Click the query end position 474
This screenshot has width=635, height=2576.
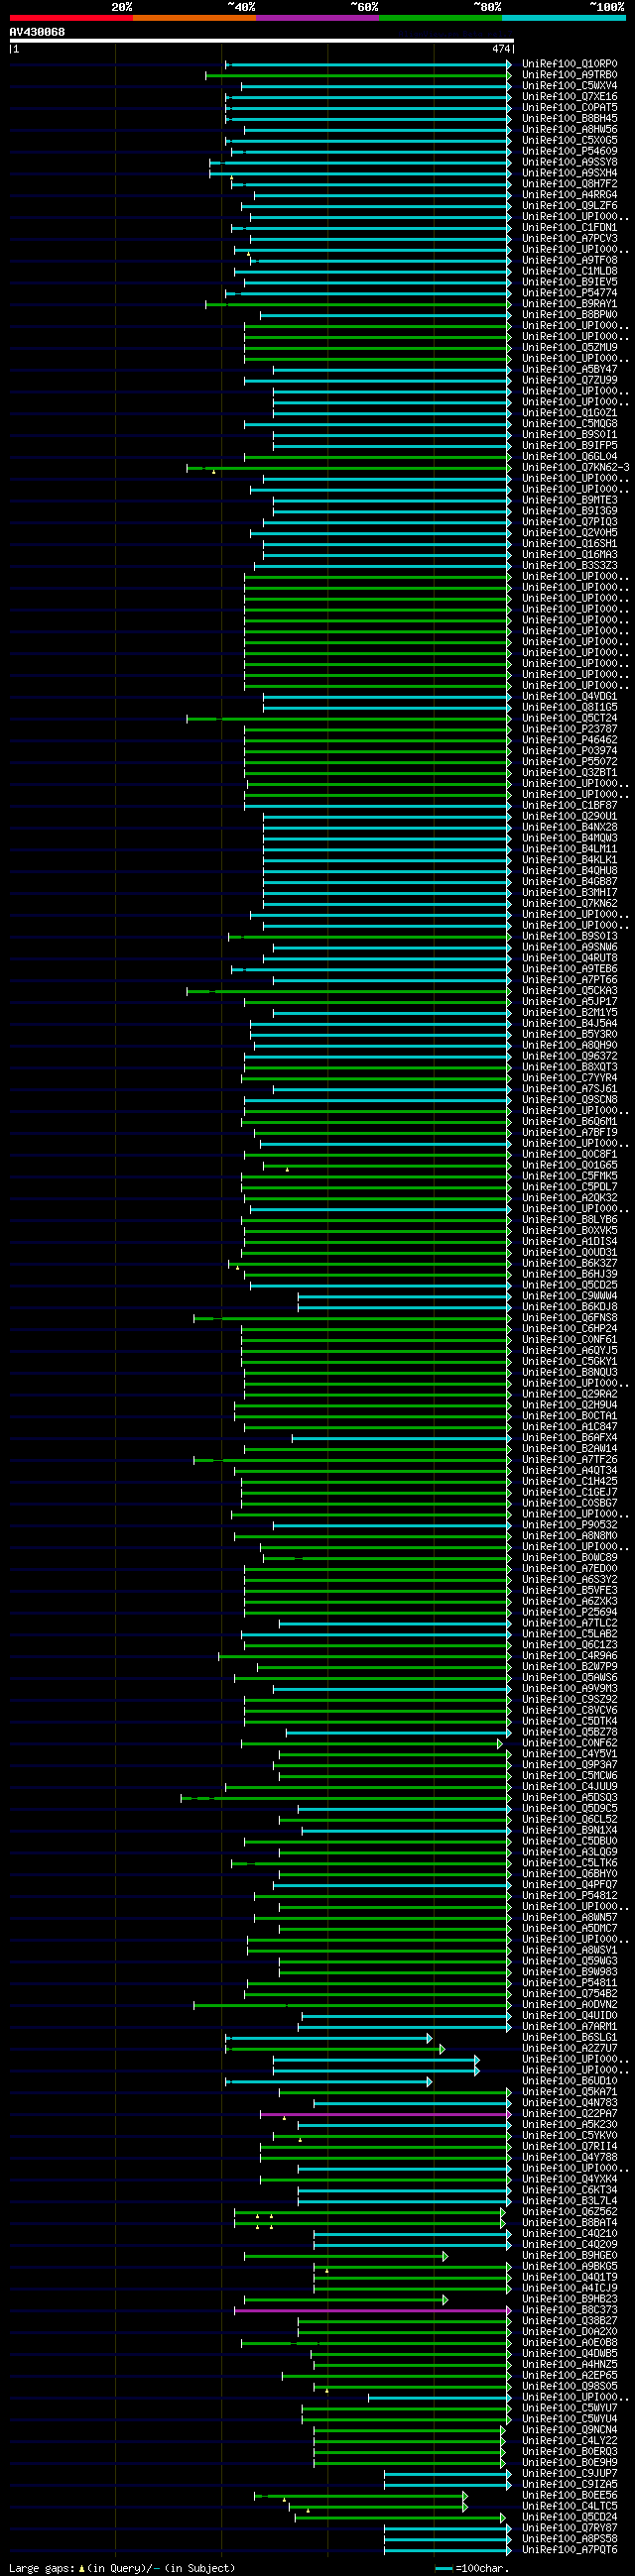[x=501, y=49]
